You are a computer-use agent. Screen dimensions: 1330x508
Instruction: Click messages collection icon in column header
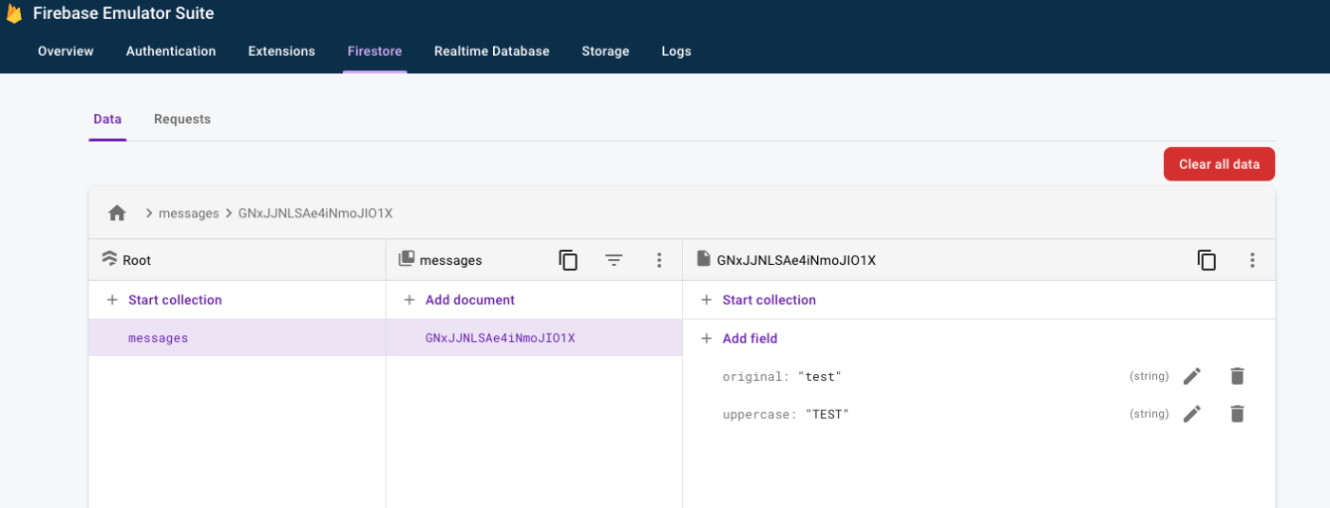(x=407, y=259)
